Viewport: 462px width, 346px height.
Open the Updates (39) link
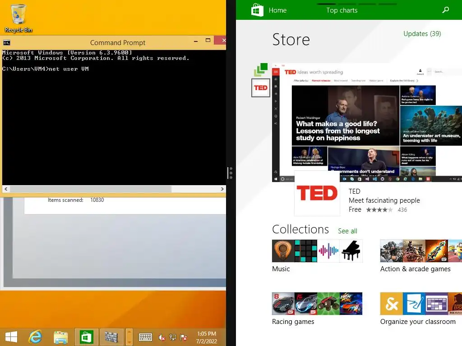pyautogui.click(x=422, y=34)
